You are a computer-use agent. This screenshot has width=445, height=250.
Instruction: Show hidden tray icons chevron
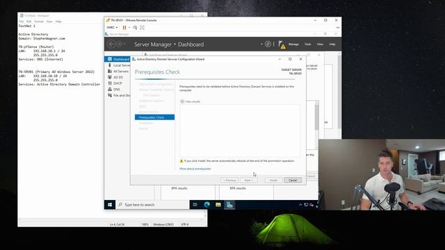(x=300, y=205)
